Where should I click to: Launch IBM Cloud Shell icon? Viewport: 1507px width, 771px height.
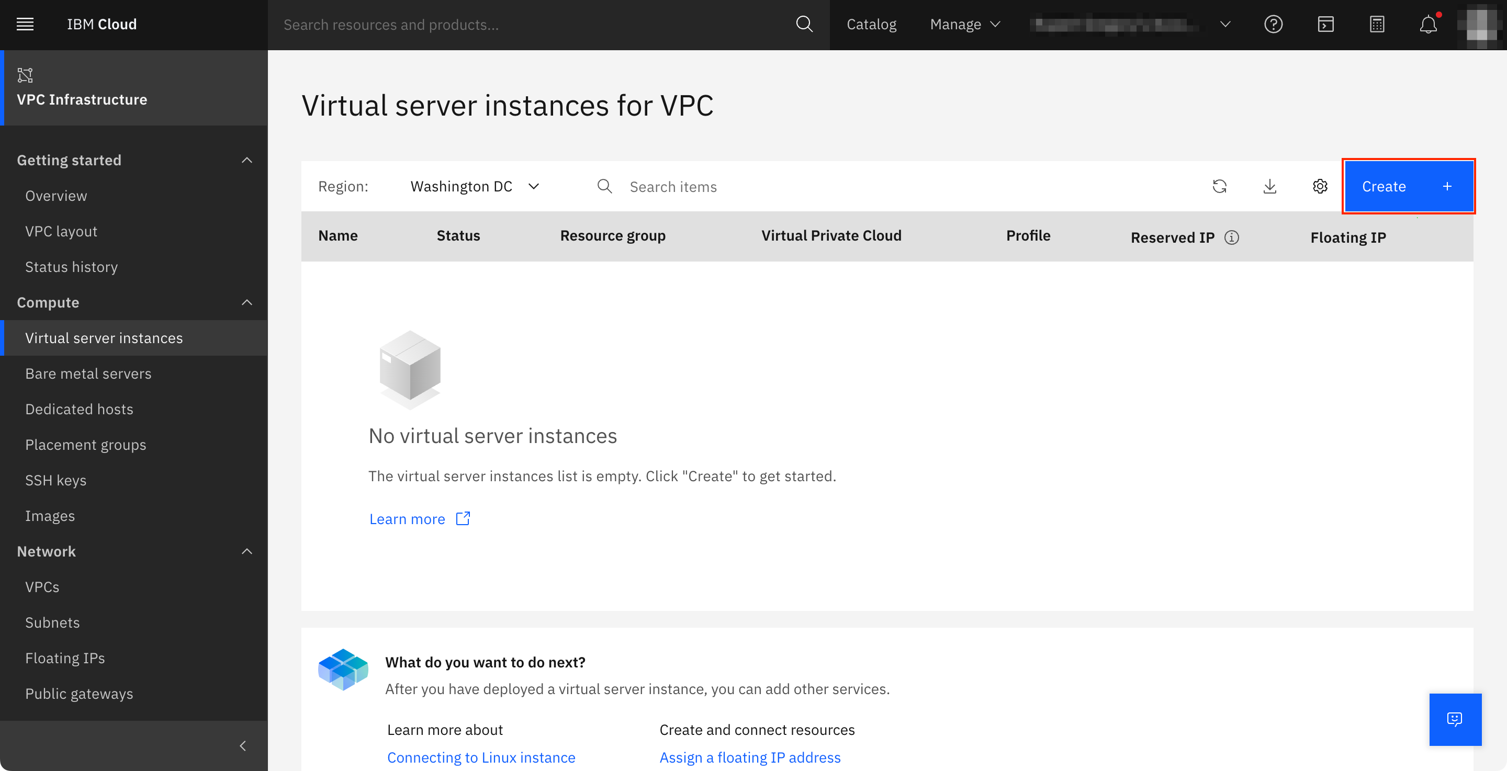[x=1325, y=24]
